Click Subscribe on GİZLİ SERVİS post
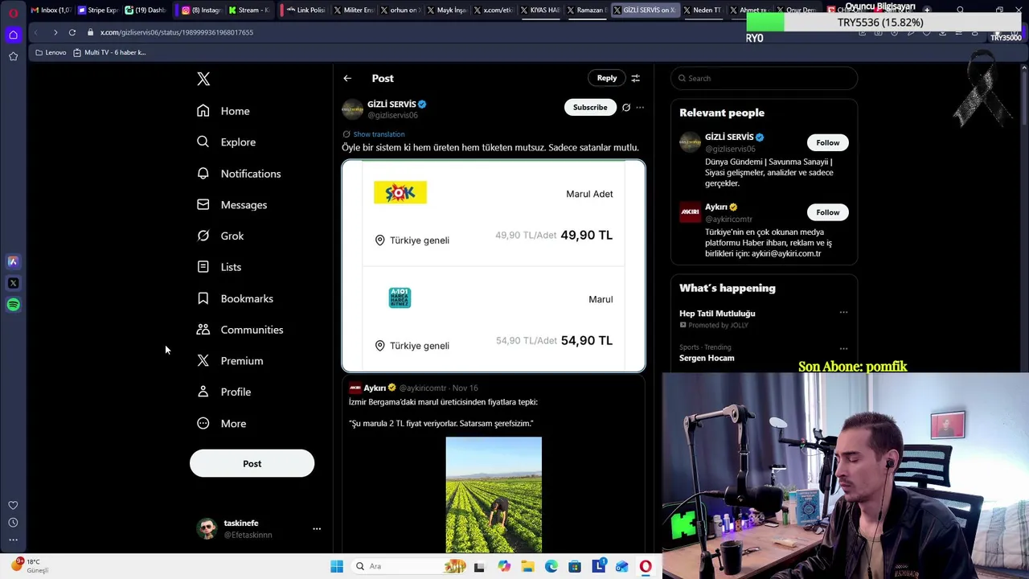Viewport: 1029px width, 579px height. [590, 107]
